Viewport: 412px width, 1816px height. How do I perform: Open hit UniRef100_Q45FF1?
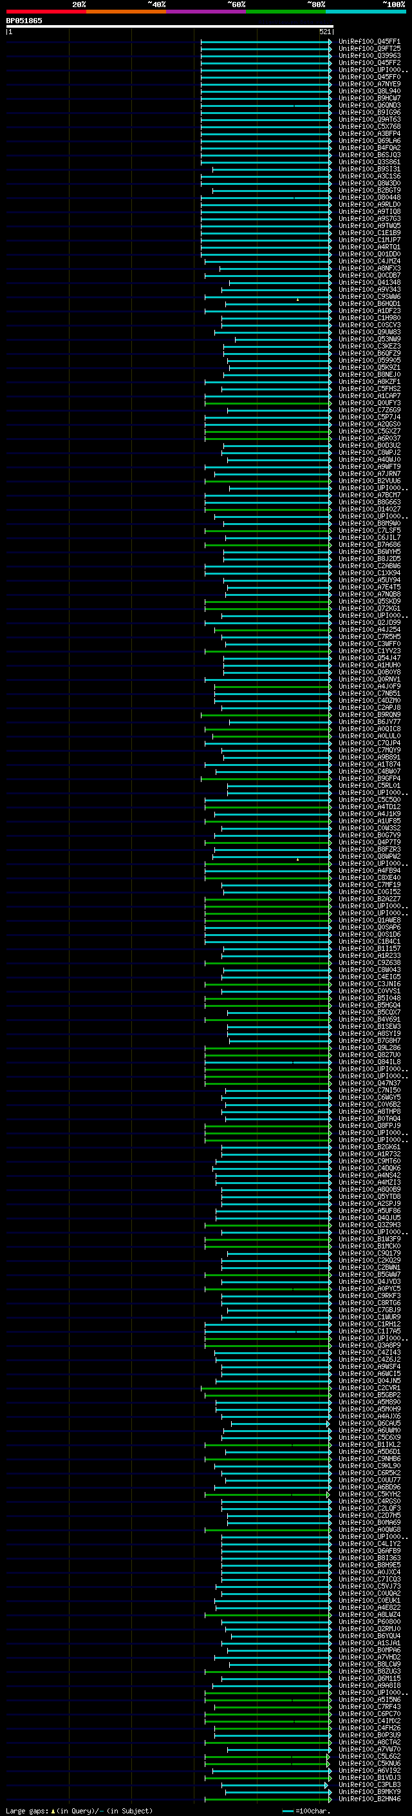click(x=369, y=42)
